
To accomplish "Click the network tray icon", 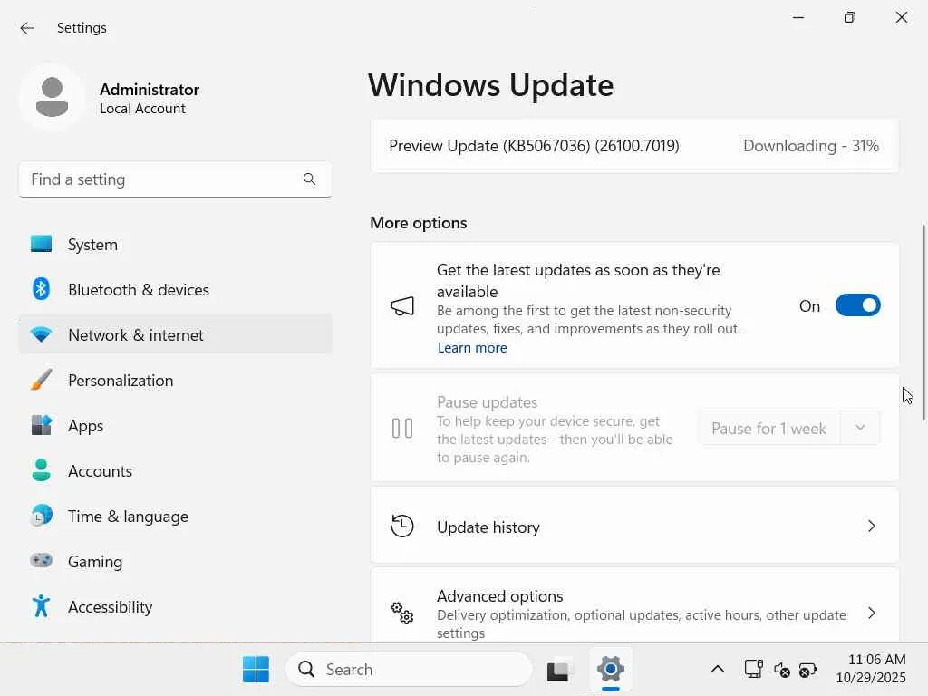I will click(753, 670).
